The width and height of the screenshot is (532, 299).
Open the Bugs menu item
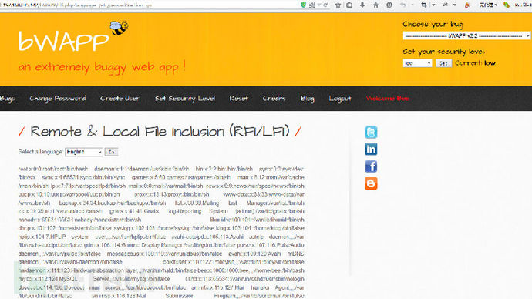tap(7, 99)
